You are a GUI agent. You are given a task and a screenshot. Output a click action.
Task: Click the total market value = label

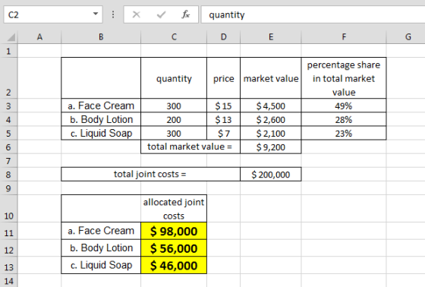190,147
